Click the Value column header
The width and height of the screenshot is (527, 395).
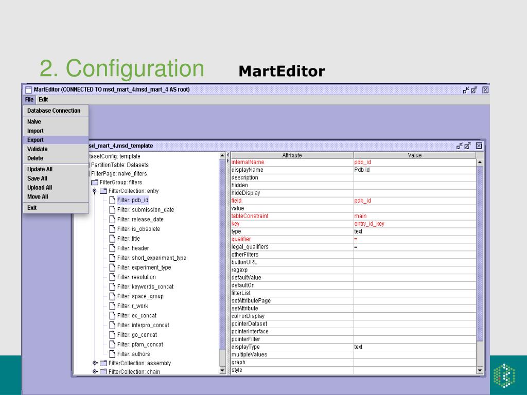coord(414,155)
